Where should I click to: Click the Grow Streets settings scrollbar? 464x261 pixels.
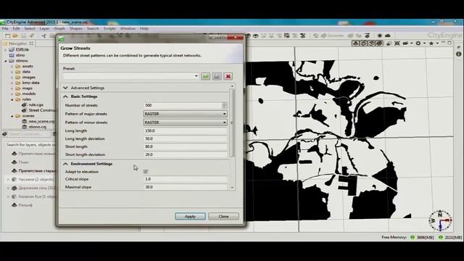click(232, 123)
